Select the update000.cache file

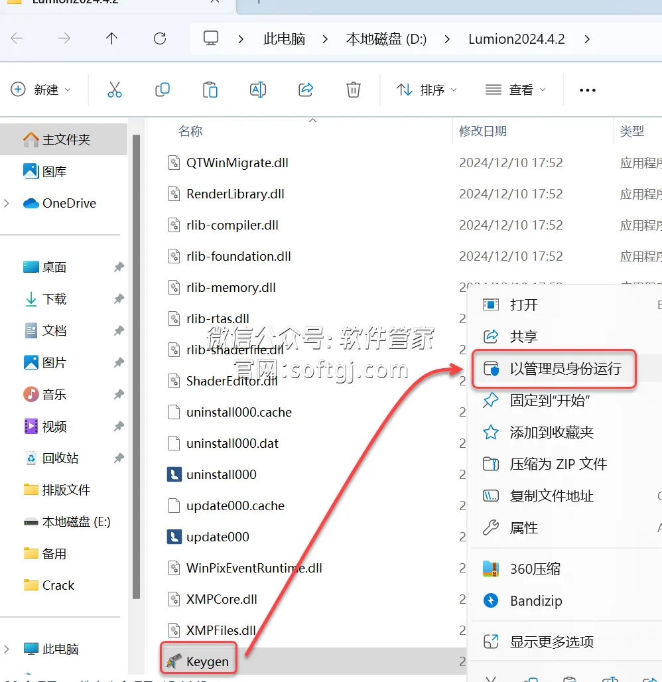pyautogui.click(x=235, y=506)
